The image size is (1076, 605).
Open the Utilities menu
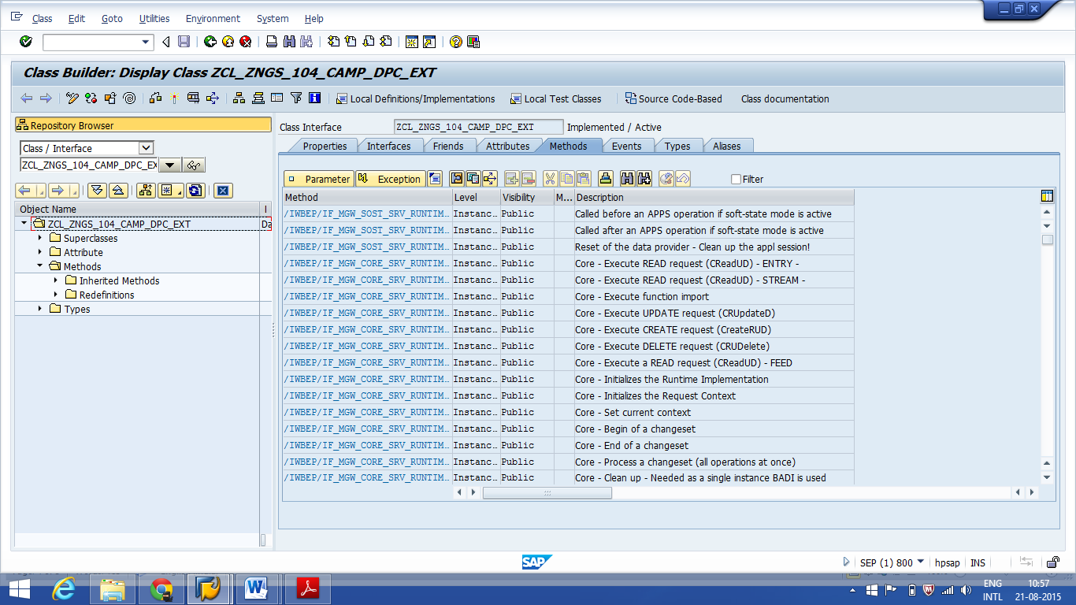(154, 18)
